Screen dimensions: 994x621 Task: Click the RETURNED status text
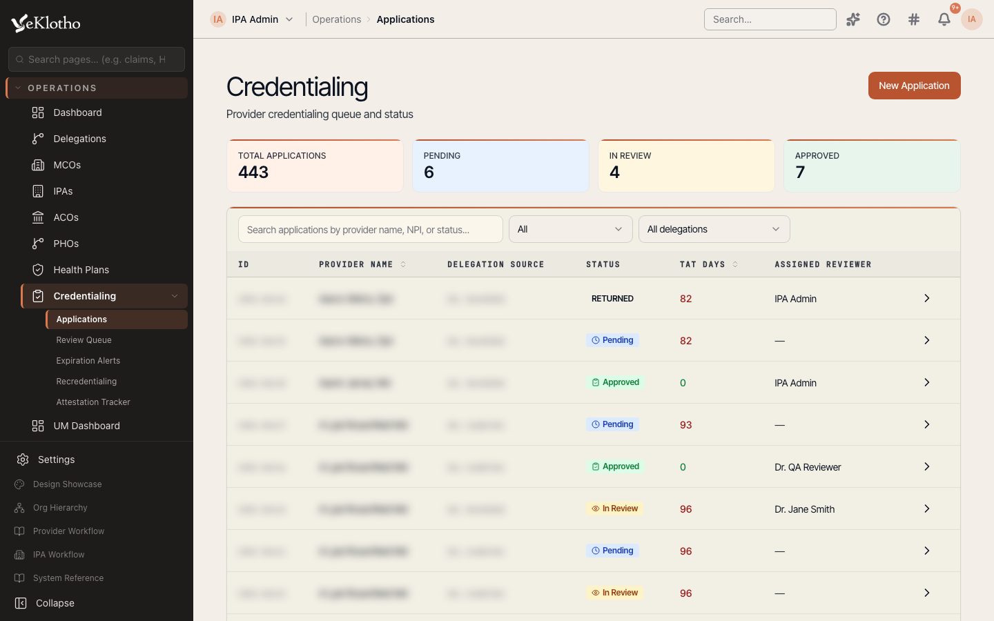point(612,299)
